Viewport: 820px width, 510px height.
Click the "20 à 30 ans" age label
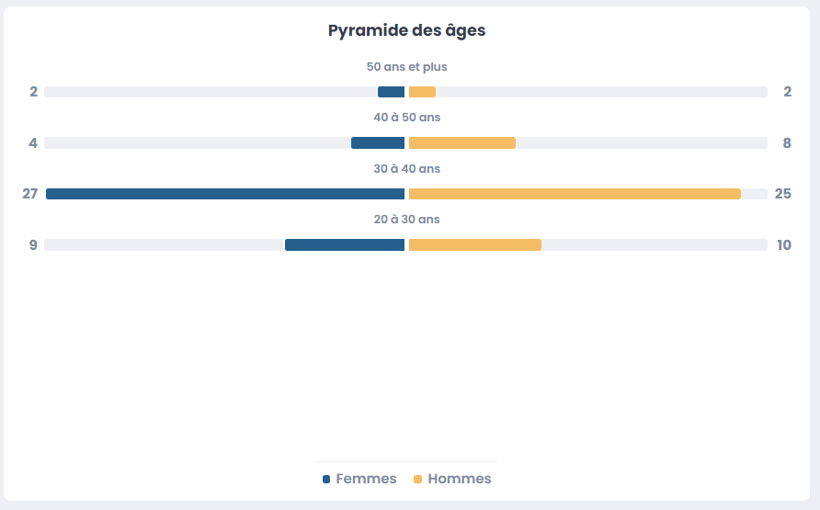(x=406, y=220)
